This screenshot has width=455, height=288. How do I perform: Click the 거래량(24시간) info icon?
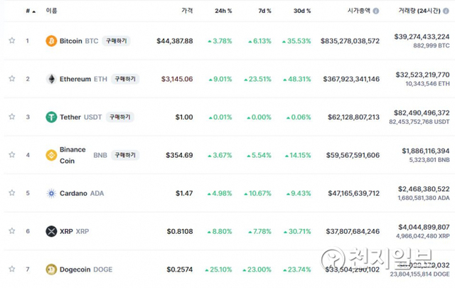tap(446, 11)
